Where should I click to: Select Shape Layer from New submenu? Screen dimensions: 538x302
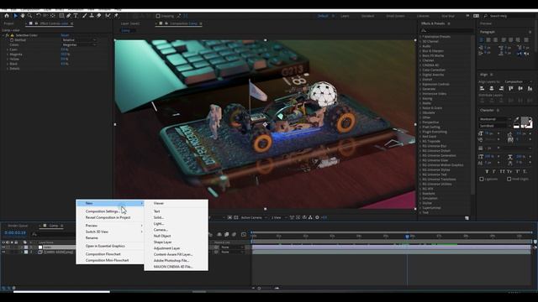[x=162, y=242]
